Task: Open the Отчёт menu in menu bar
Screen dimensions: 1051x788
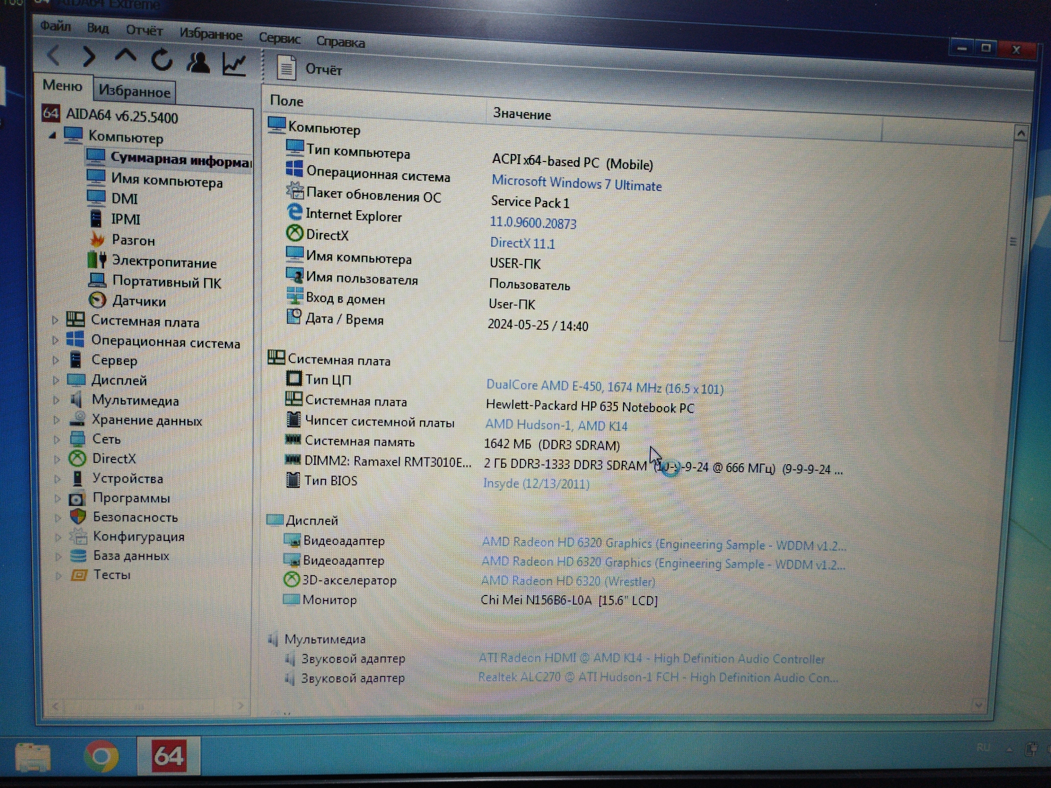Action: point(144,30)
